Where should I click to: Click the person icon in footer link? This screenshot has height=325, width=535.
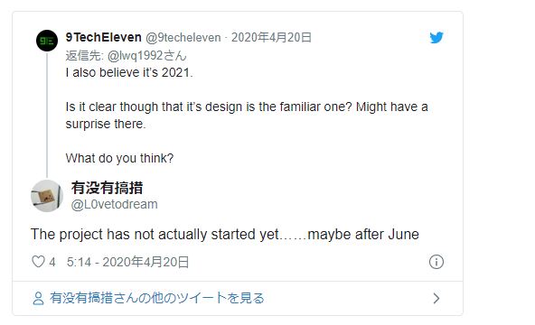[x=38, y=299]
